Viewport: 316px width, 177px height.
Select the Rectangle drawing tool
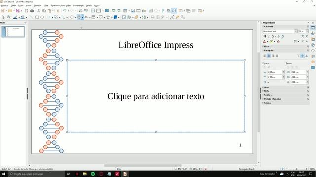click(37, 17)
